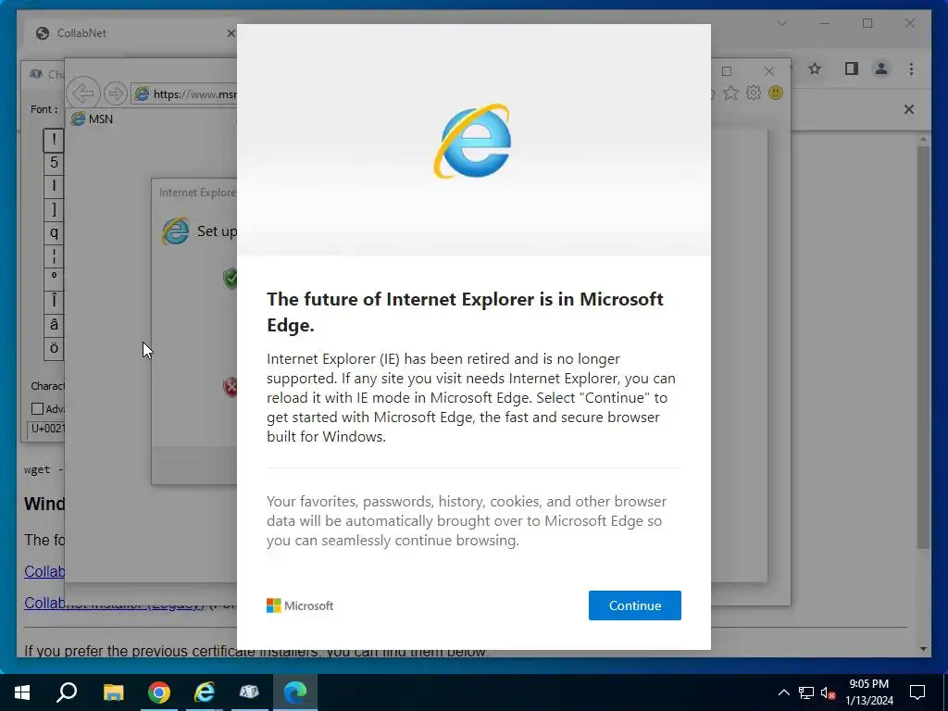The height and width of the screenshot is (711, 948).
Task: Go forward in the Internet Explorer window
Action: point(115,94)
